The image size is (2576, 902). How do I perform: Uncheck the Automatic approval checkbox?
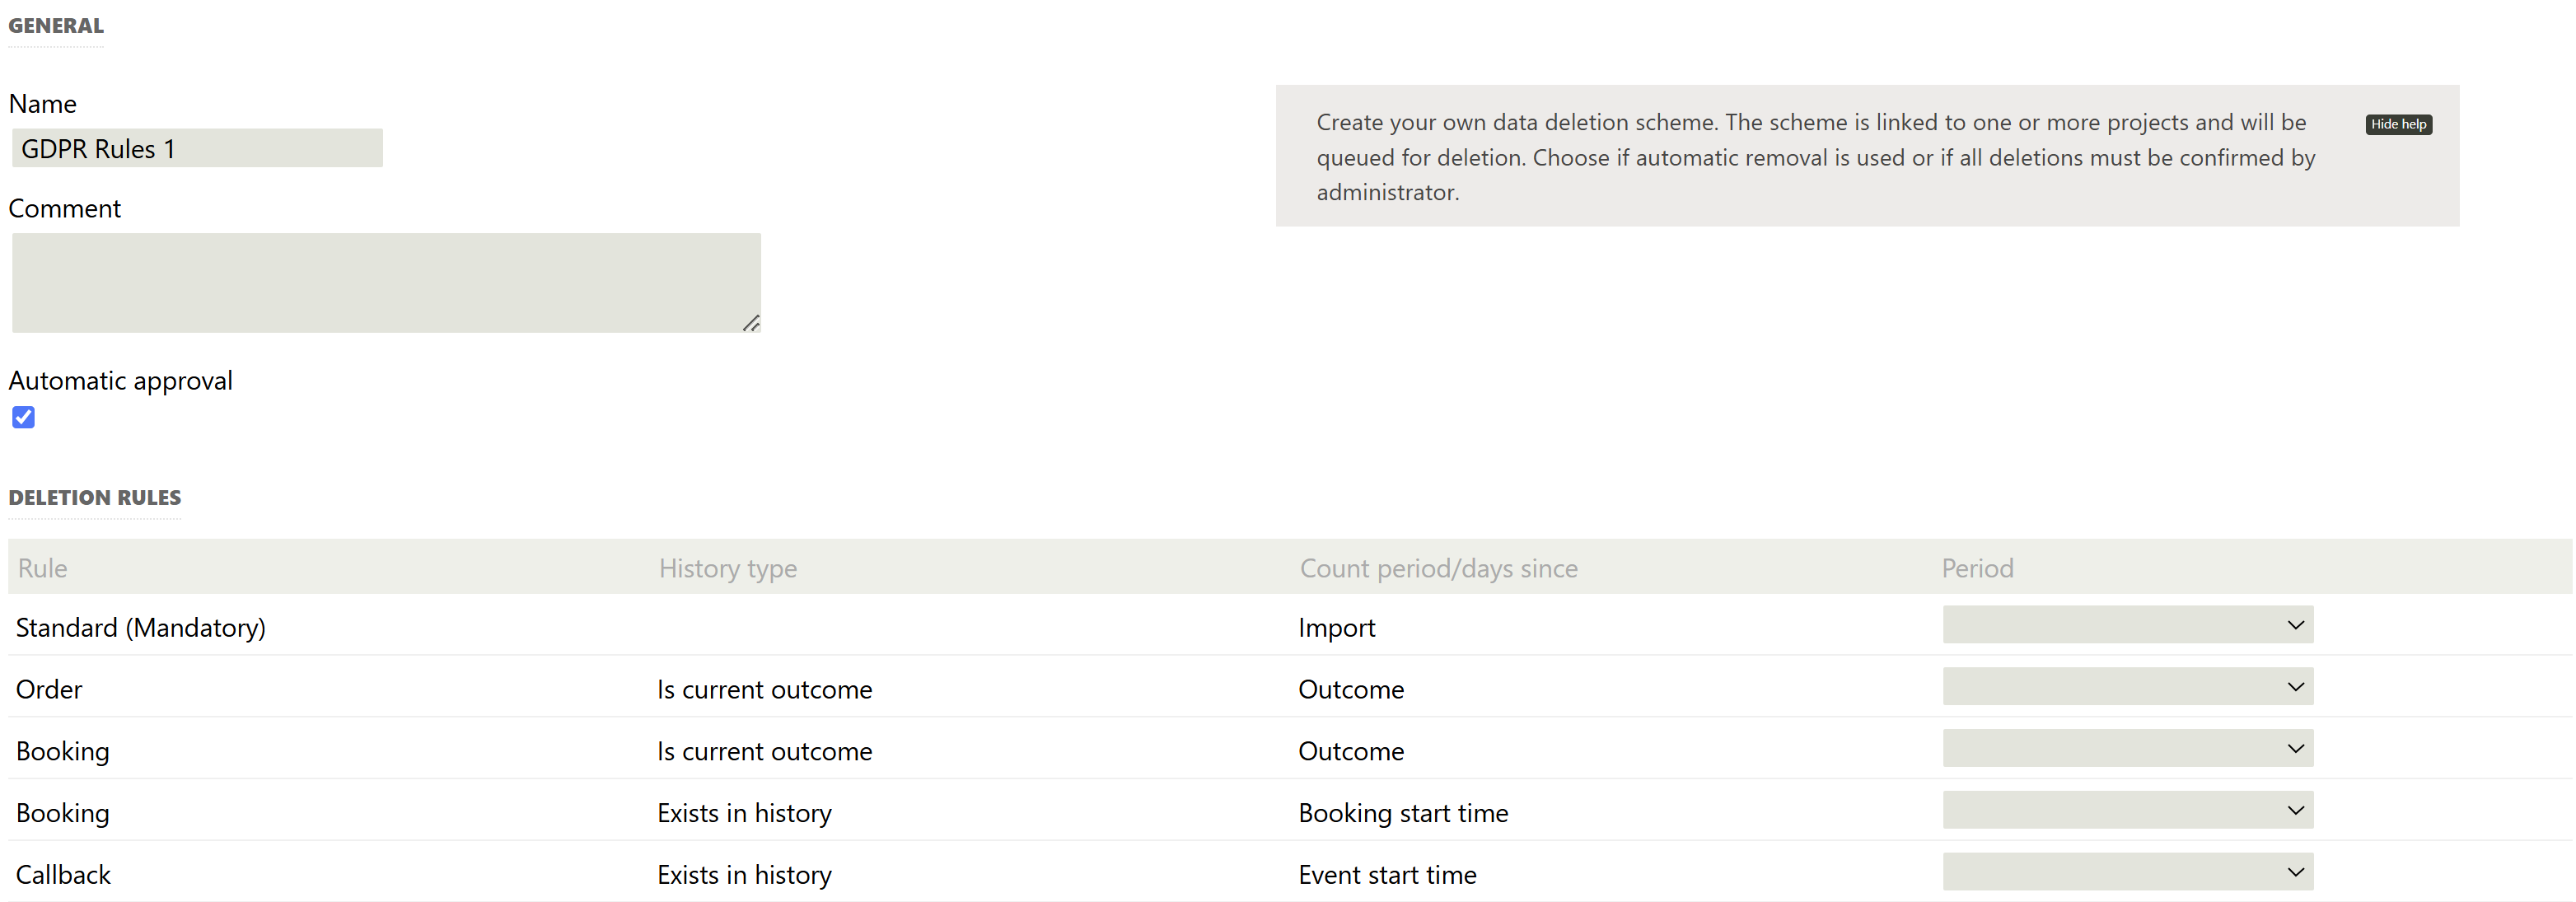pyautogui.click(x=24, y=417)
